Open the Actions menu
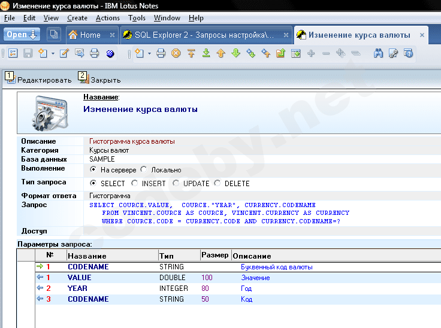441x328 pixels. pyautogui.click(x=108, y=18)
